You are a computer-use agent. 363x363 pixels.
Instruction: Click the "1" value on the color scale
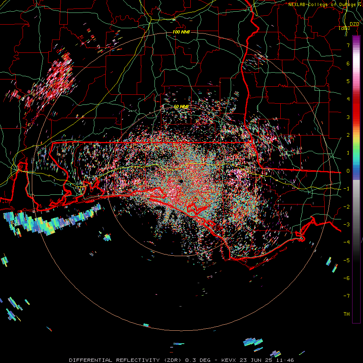(348, 153)
